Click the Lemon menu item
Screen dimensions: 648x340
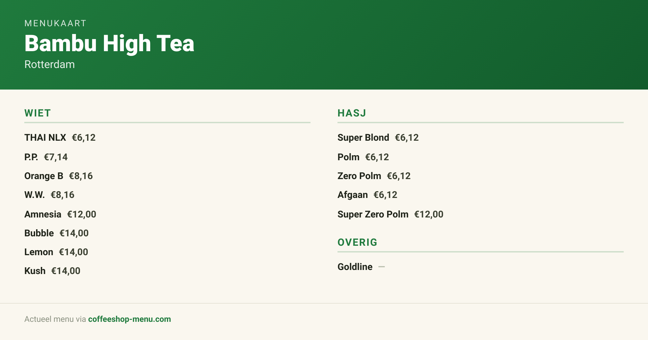pyautogui.click(x=56, y=252)
